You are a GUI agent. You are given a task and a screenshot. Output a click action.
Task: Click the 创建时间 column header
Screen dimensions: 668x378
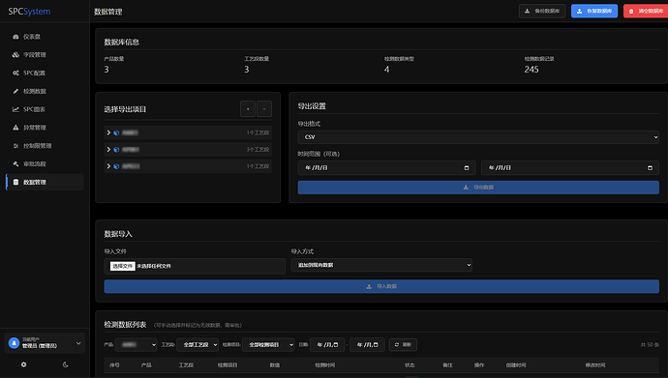tap(516, 365)
